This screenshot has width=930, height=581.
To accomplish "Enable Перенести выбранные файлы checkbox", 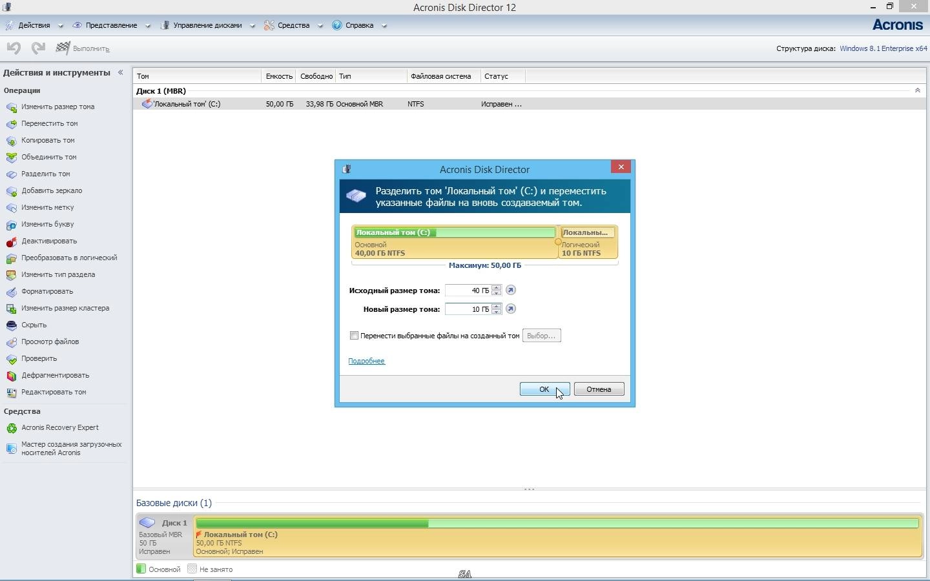I will point(354,336).
